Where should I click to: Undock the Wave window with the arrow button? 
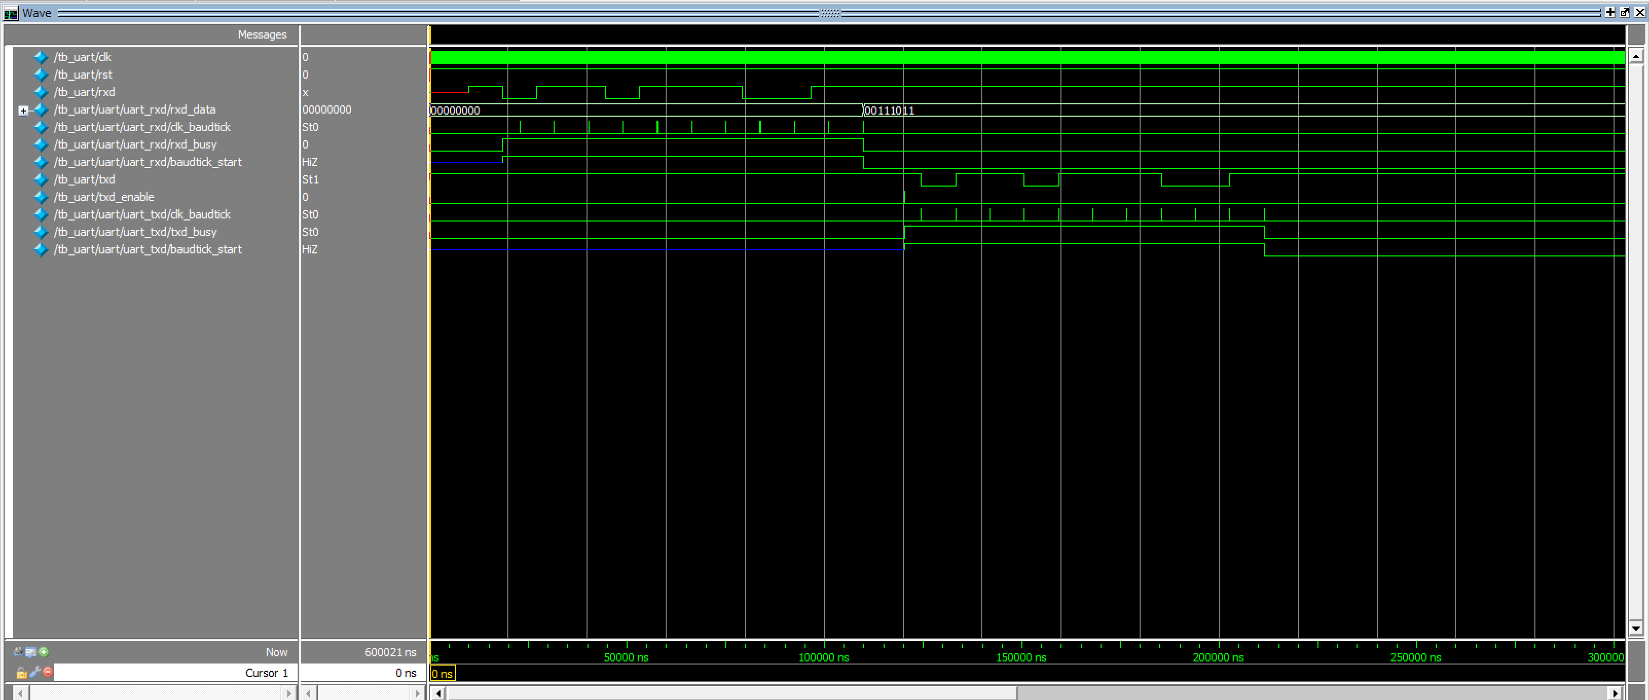tap(1625, 12)
